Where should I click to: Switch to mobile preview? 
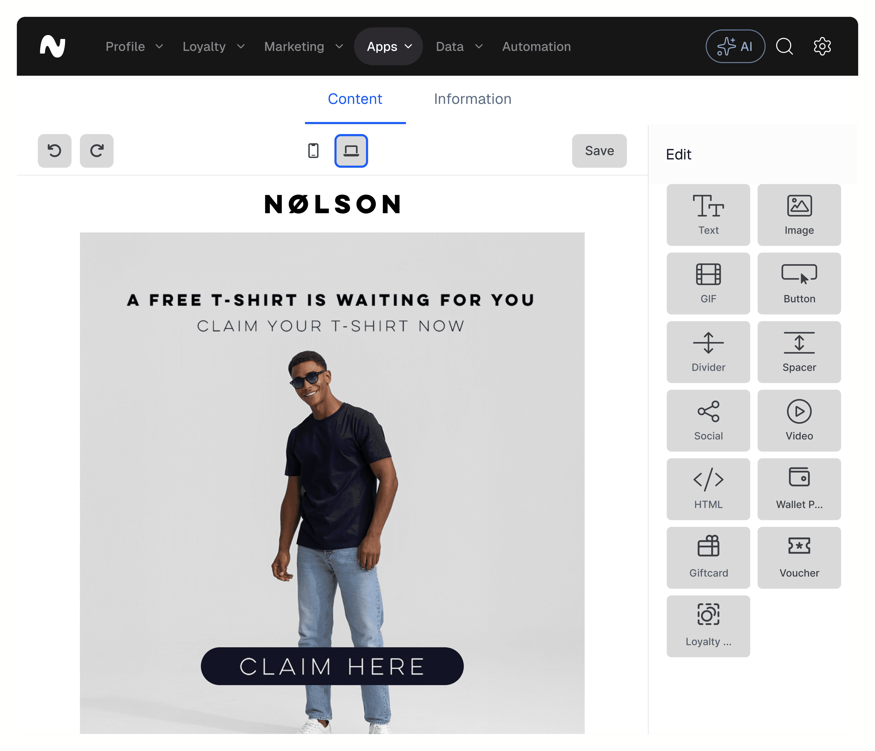click(x=313, y=151)
